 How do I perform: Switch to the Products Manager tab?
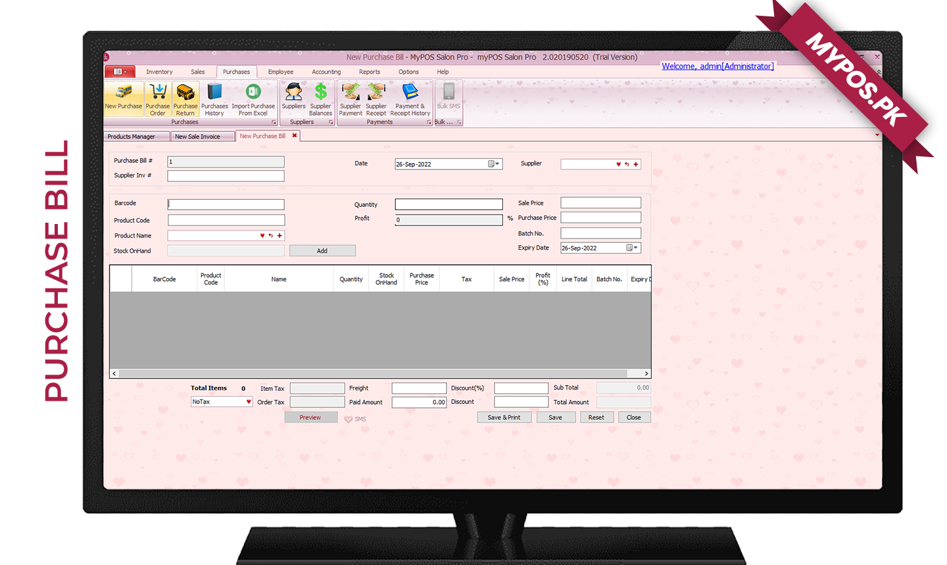point(136,137)
